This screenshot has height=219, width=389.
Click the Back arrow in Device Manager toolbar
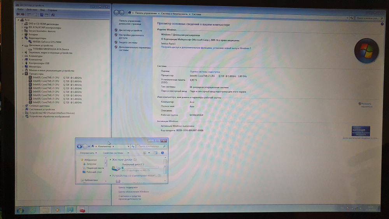[18, 14]
